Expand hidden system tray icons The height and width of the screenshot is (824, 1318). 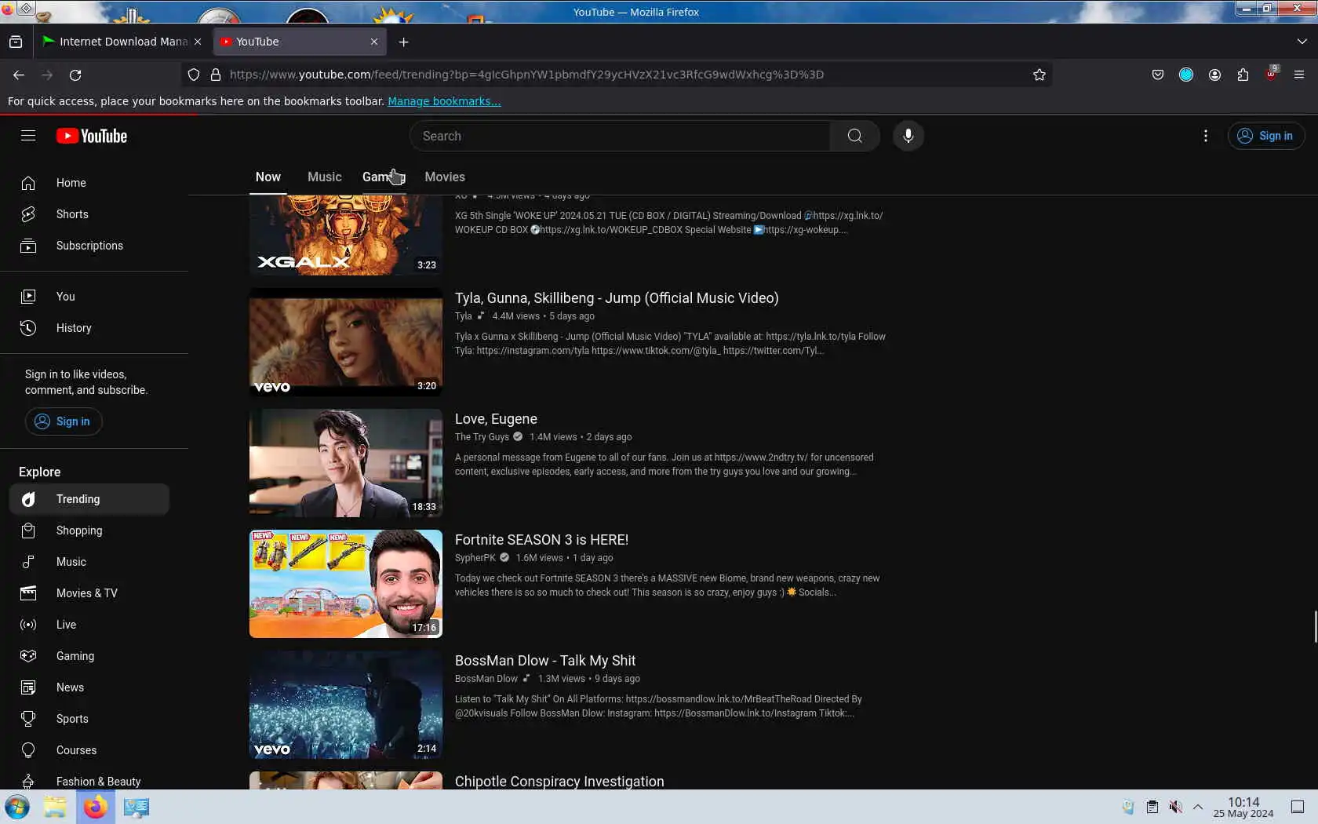pos(1198,807)
